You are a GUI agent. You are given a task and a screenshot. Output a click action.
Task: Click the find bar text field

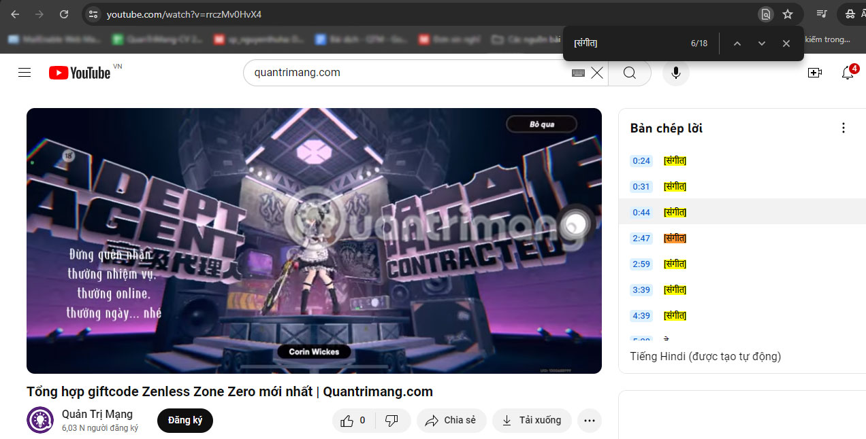(626, 43)
